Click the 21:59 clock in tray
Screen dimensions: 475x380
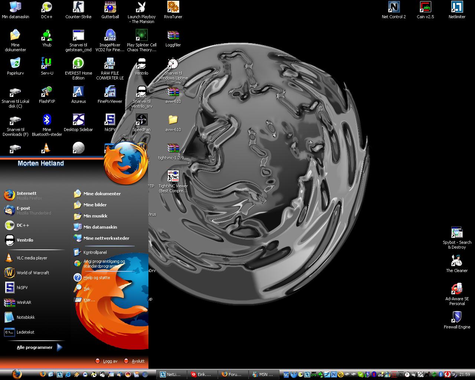[x=465, y=374]
